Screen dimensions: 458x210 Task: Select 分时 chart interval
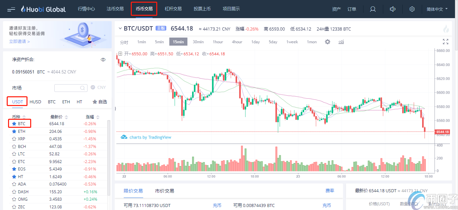(x=124, y=42)
